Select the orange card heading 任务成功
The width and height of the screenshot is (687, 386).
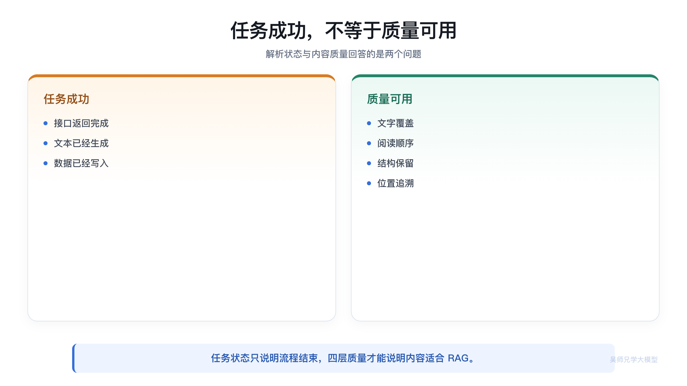[66, 99]
